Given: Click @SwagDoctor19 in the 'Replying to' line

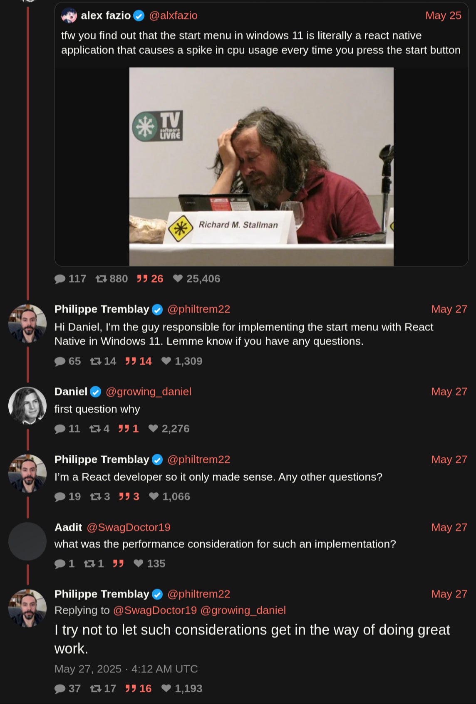Looking at the screenshot, I should [x=155, y=610].
